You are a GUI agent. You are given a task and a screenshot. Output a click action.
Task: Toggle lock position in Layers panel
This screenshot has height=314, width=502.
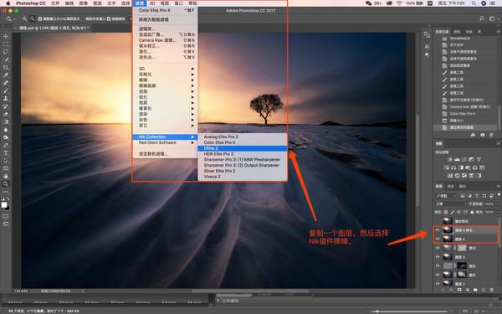458,212
